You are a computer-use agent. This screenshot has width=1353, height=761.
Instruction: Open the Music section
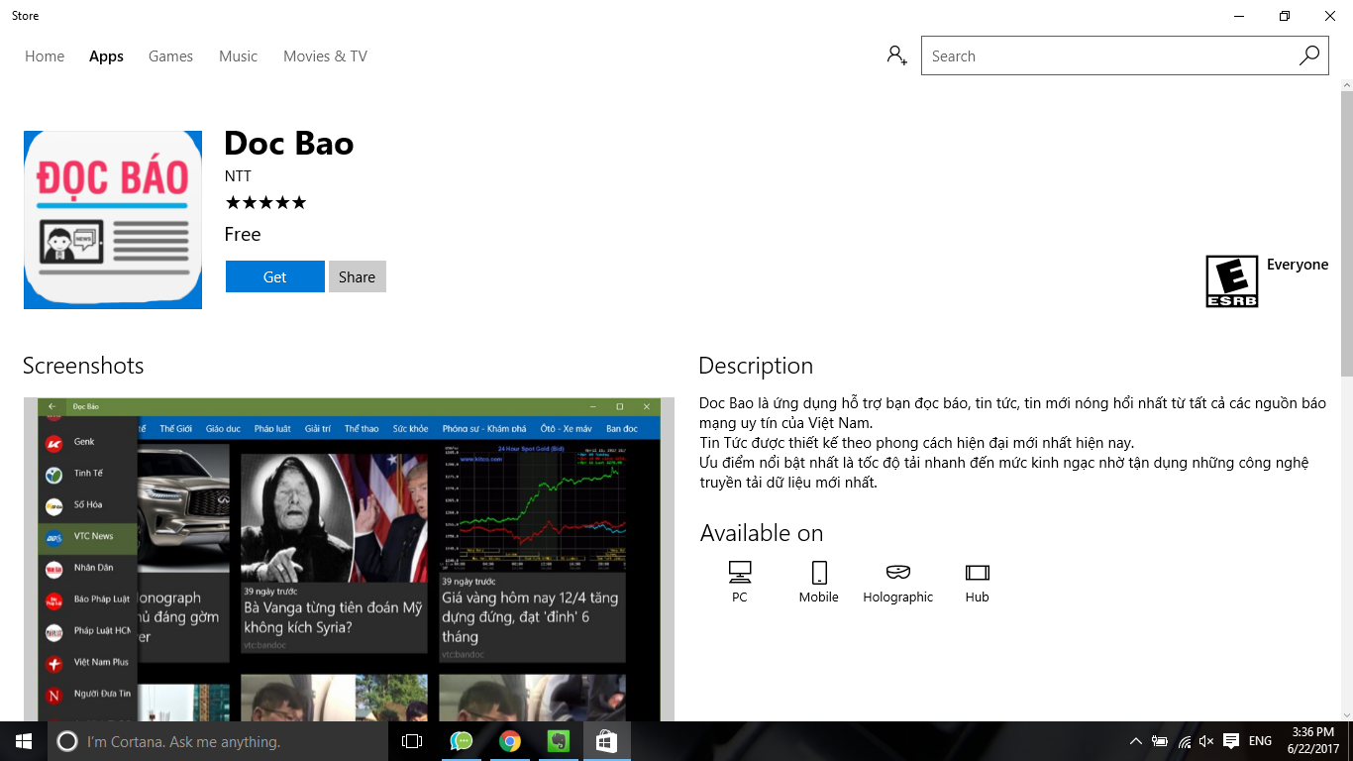point(238,55)
